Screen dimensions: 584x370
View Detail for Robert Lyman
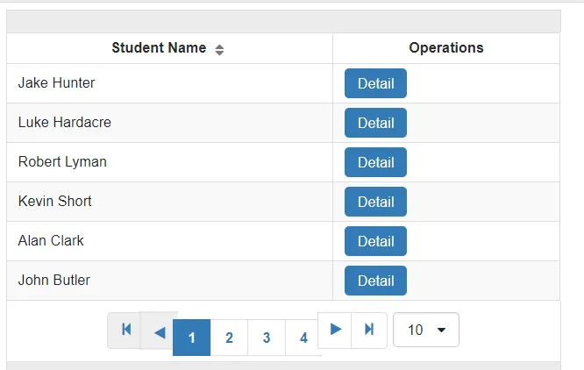point(375,162)
